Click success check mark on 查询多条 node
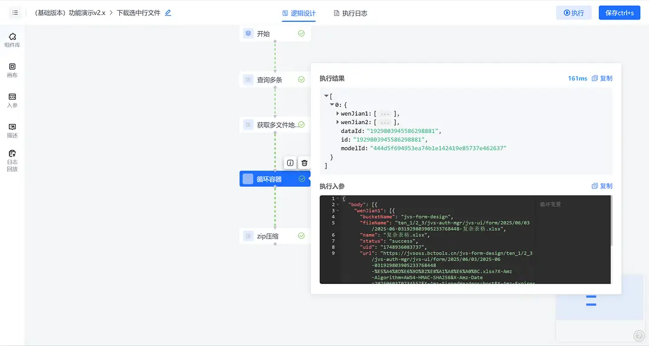 [x=301, y=79]
